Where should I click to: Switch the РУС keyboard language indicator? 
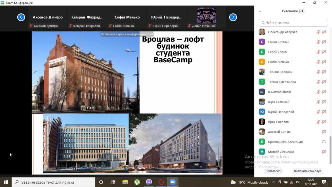coord(299,182)
